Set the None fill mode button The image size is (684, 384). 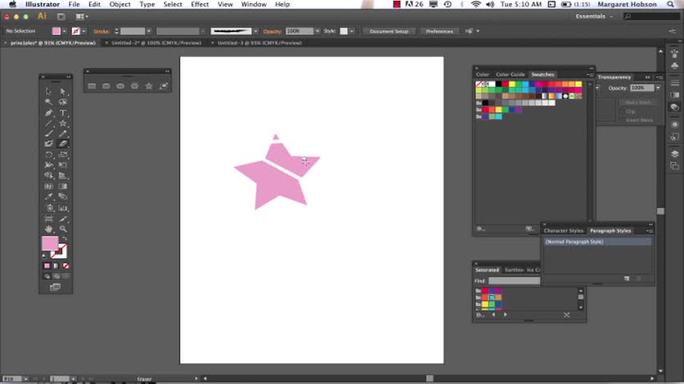click(x=66, y=266)
